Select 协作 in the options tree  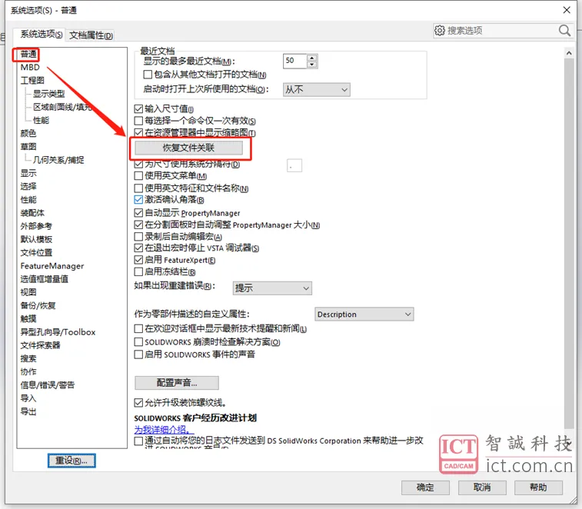coord(28,371)
